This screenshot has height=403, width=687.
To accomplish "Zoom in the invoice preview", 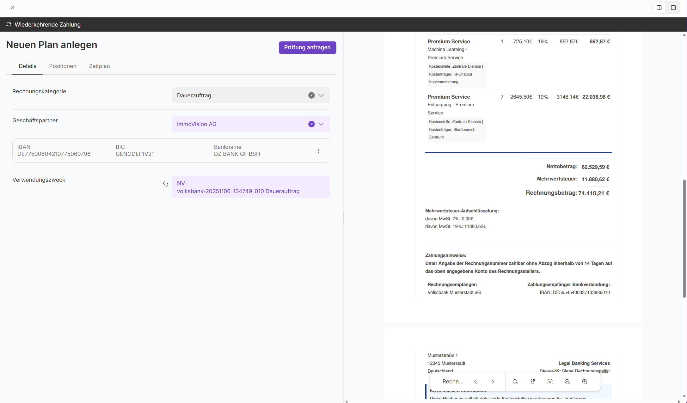I will (x=585, y=382).
